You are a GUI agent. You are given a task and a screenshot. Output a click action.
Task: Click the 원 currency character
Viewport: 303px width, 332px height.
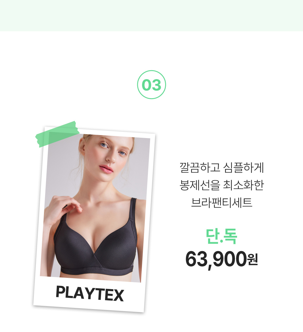click(x=253, y=260)
